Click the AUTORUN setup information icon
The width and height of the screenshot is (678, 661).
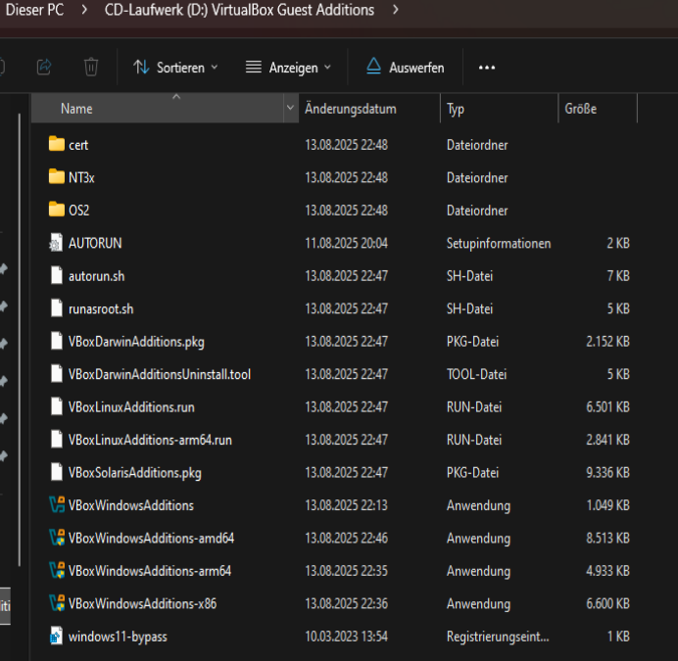click(x=56, y=243)
